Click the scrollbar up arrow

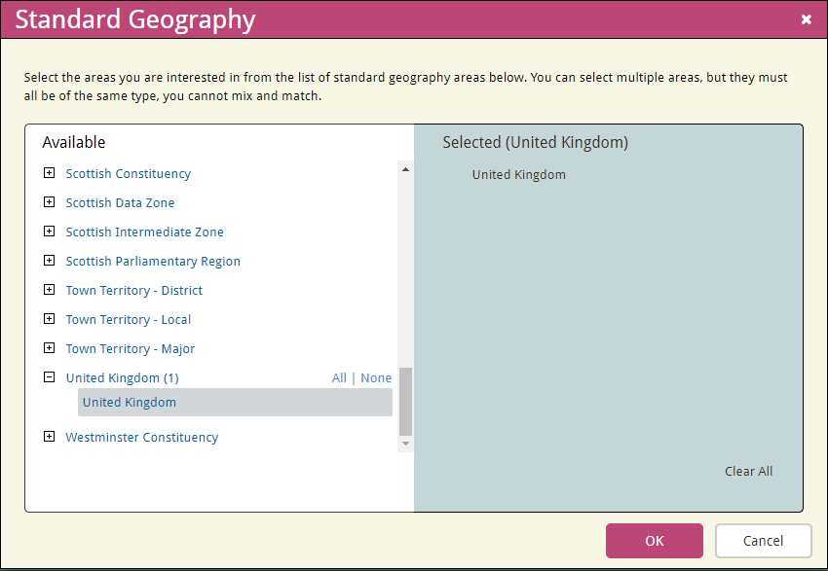click(x=405, y=169)
